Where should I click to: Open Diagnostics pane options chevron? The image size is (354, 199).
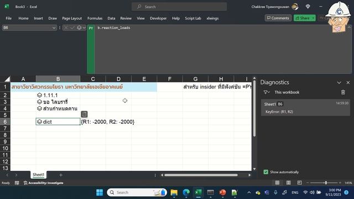[339, 82]
